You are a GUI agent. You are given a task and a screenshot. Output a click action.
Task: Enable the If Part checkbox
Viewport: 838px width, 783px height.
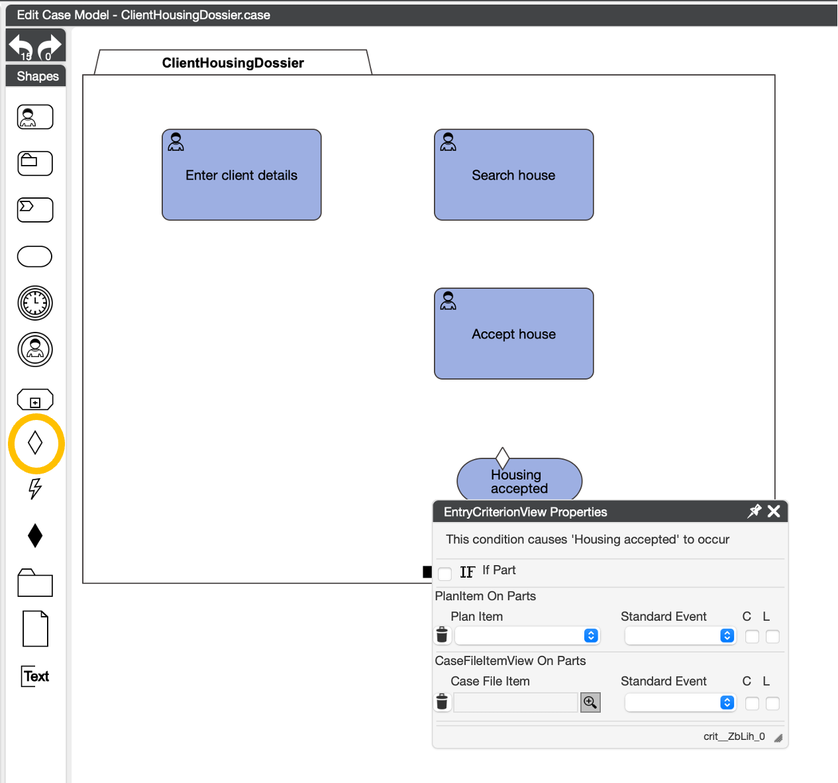coord(445,573)
